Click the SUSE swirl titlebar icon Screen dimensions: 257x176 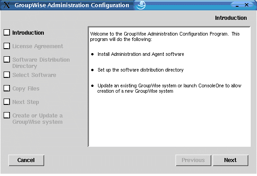point(141,5)
